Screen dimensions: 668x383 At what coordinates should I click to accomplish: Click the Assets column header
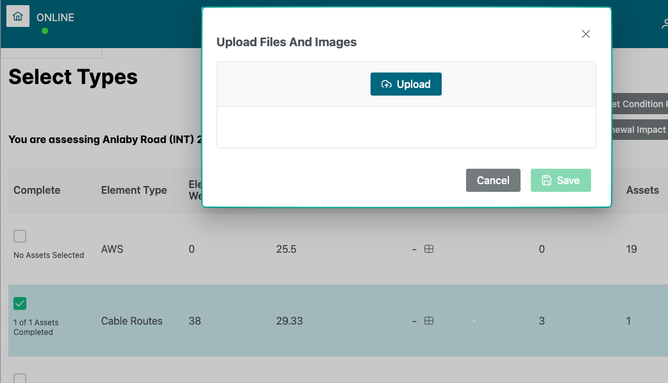642,190
